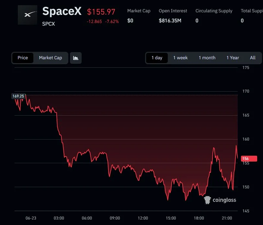Click the -12.865 price change value
This screenshot has height=225, width=263.
[94, 21]
